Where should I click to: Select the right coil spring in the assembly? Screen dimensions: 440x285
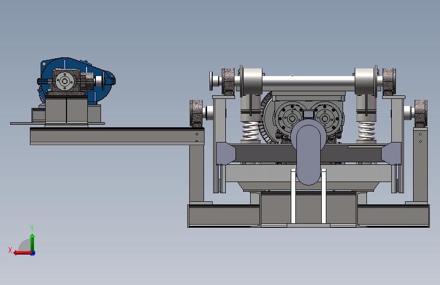click(366, 131)
